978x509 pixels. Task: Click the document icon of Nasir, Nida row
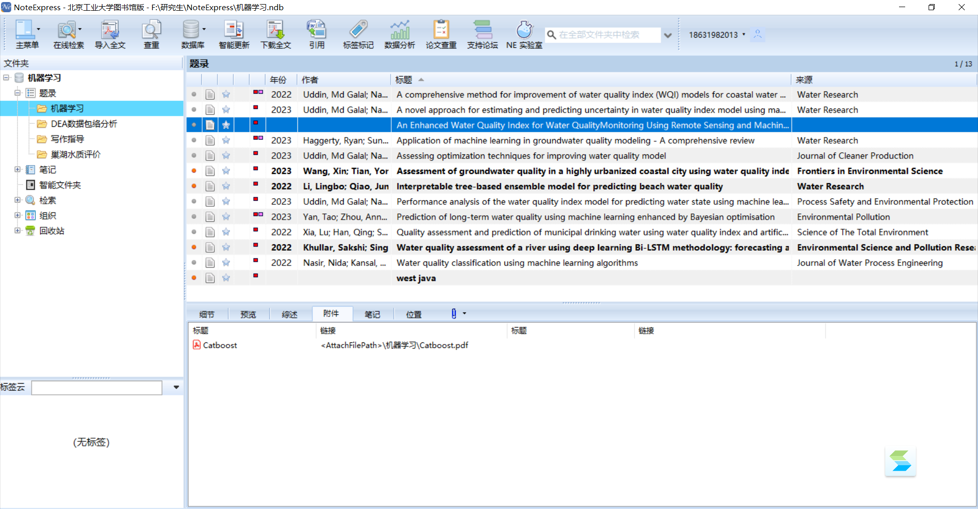(x=210, y=263)
